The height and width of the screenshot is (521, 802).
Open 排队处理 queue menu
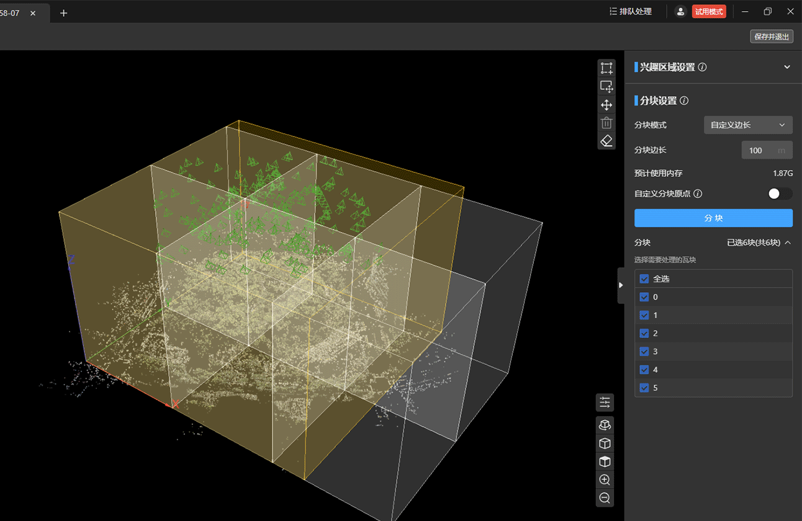tap(630, 11)
